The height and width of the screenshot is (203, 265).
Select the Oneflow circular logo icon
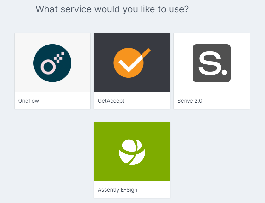[x=52, y=63]
